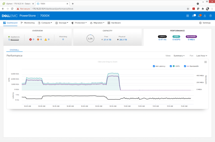Click the Dashboard squares icon

[4, 23]
